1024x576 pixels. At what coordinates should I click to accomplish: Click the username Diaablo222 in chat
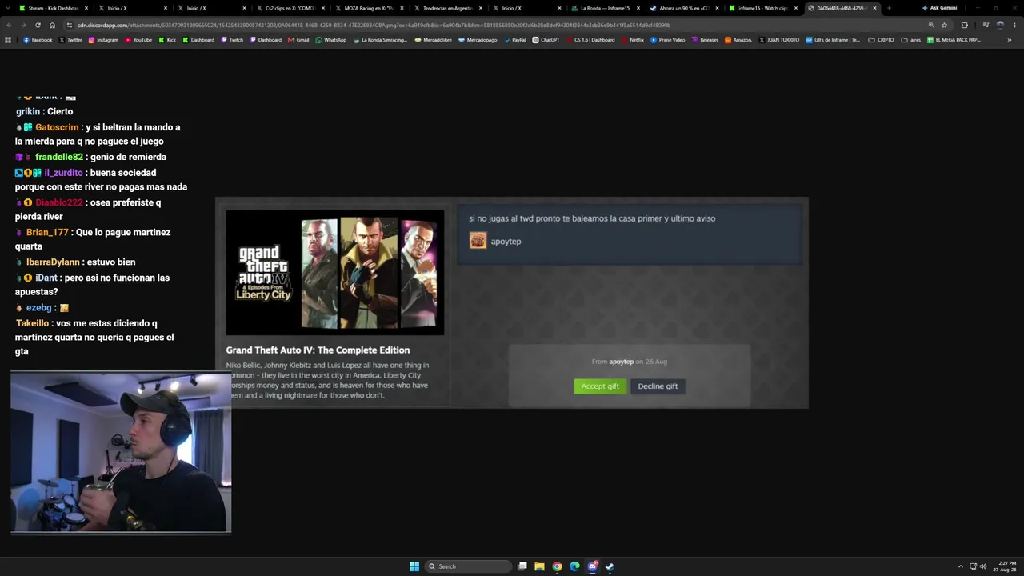(59, 202)
